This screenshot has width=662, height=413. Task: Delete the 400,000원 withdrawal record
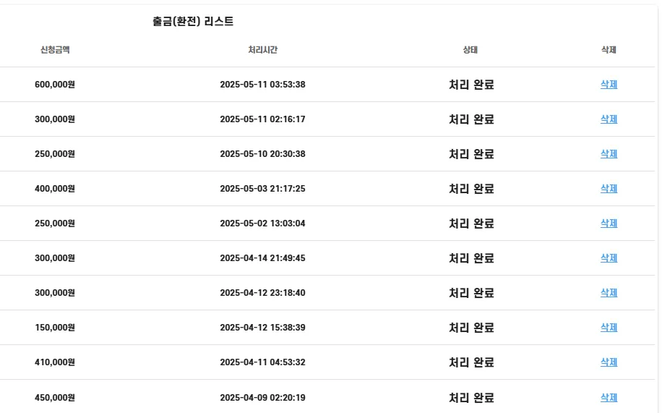click(x=609, y=189)
